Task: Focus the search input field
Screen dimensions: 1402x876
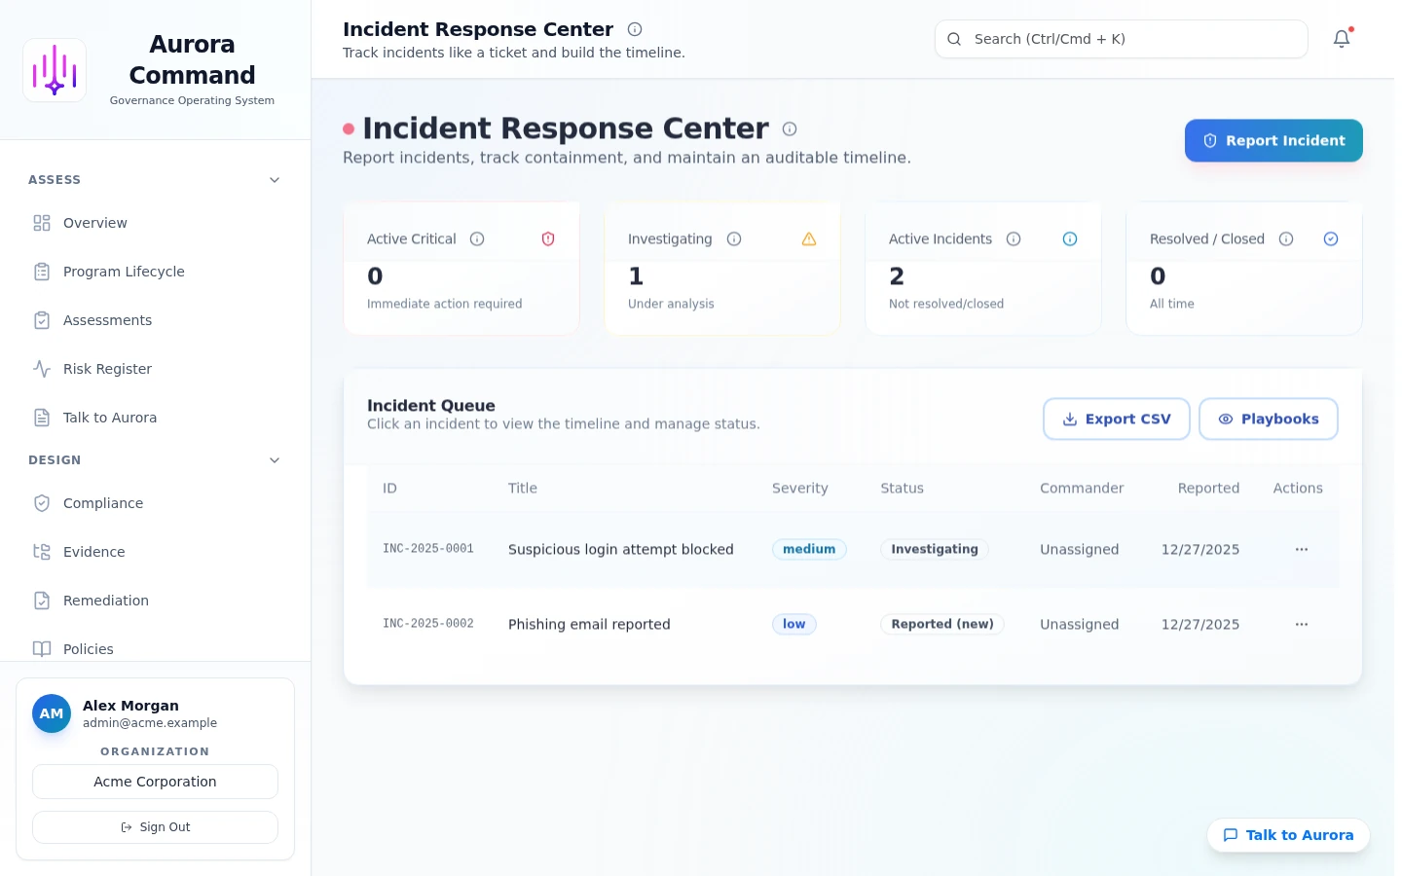Action: (1129, 39)
